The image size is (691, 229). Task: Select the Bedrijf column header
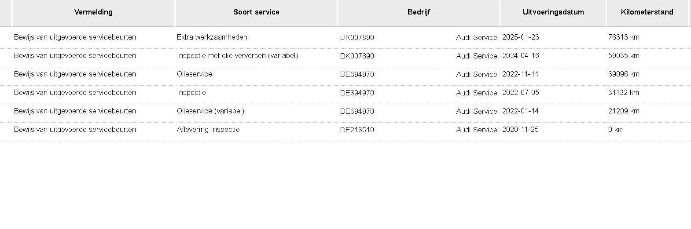click(419, 12)
